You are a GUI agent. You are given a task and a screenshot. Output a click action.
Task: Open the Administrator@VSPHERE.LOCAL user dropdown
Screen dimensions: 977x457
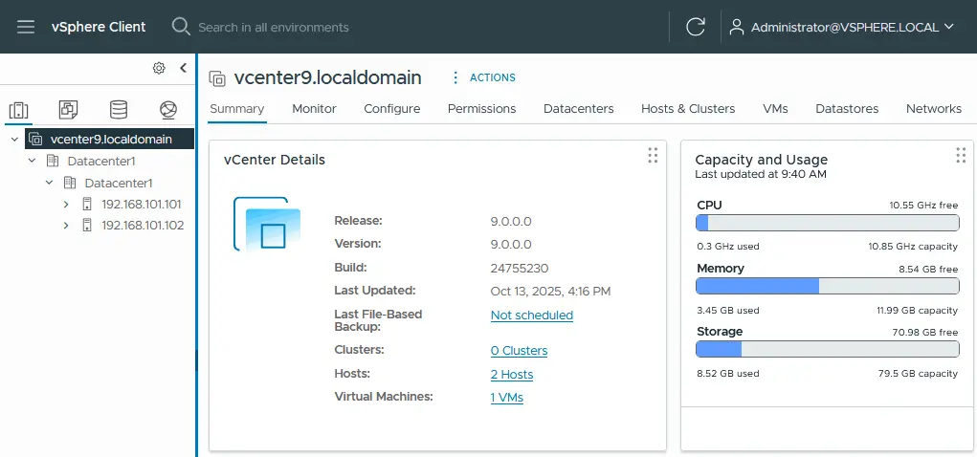tap(842, 27)
